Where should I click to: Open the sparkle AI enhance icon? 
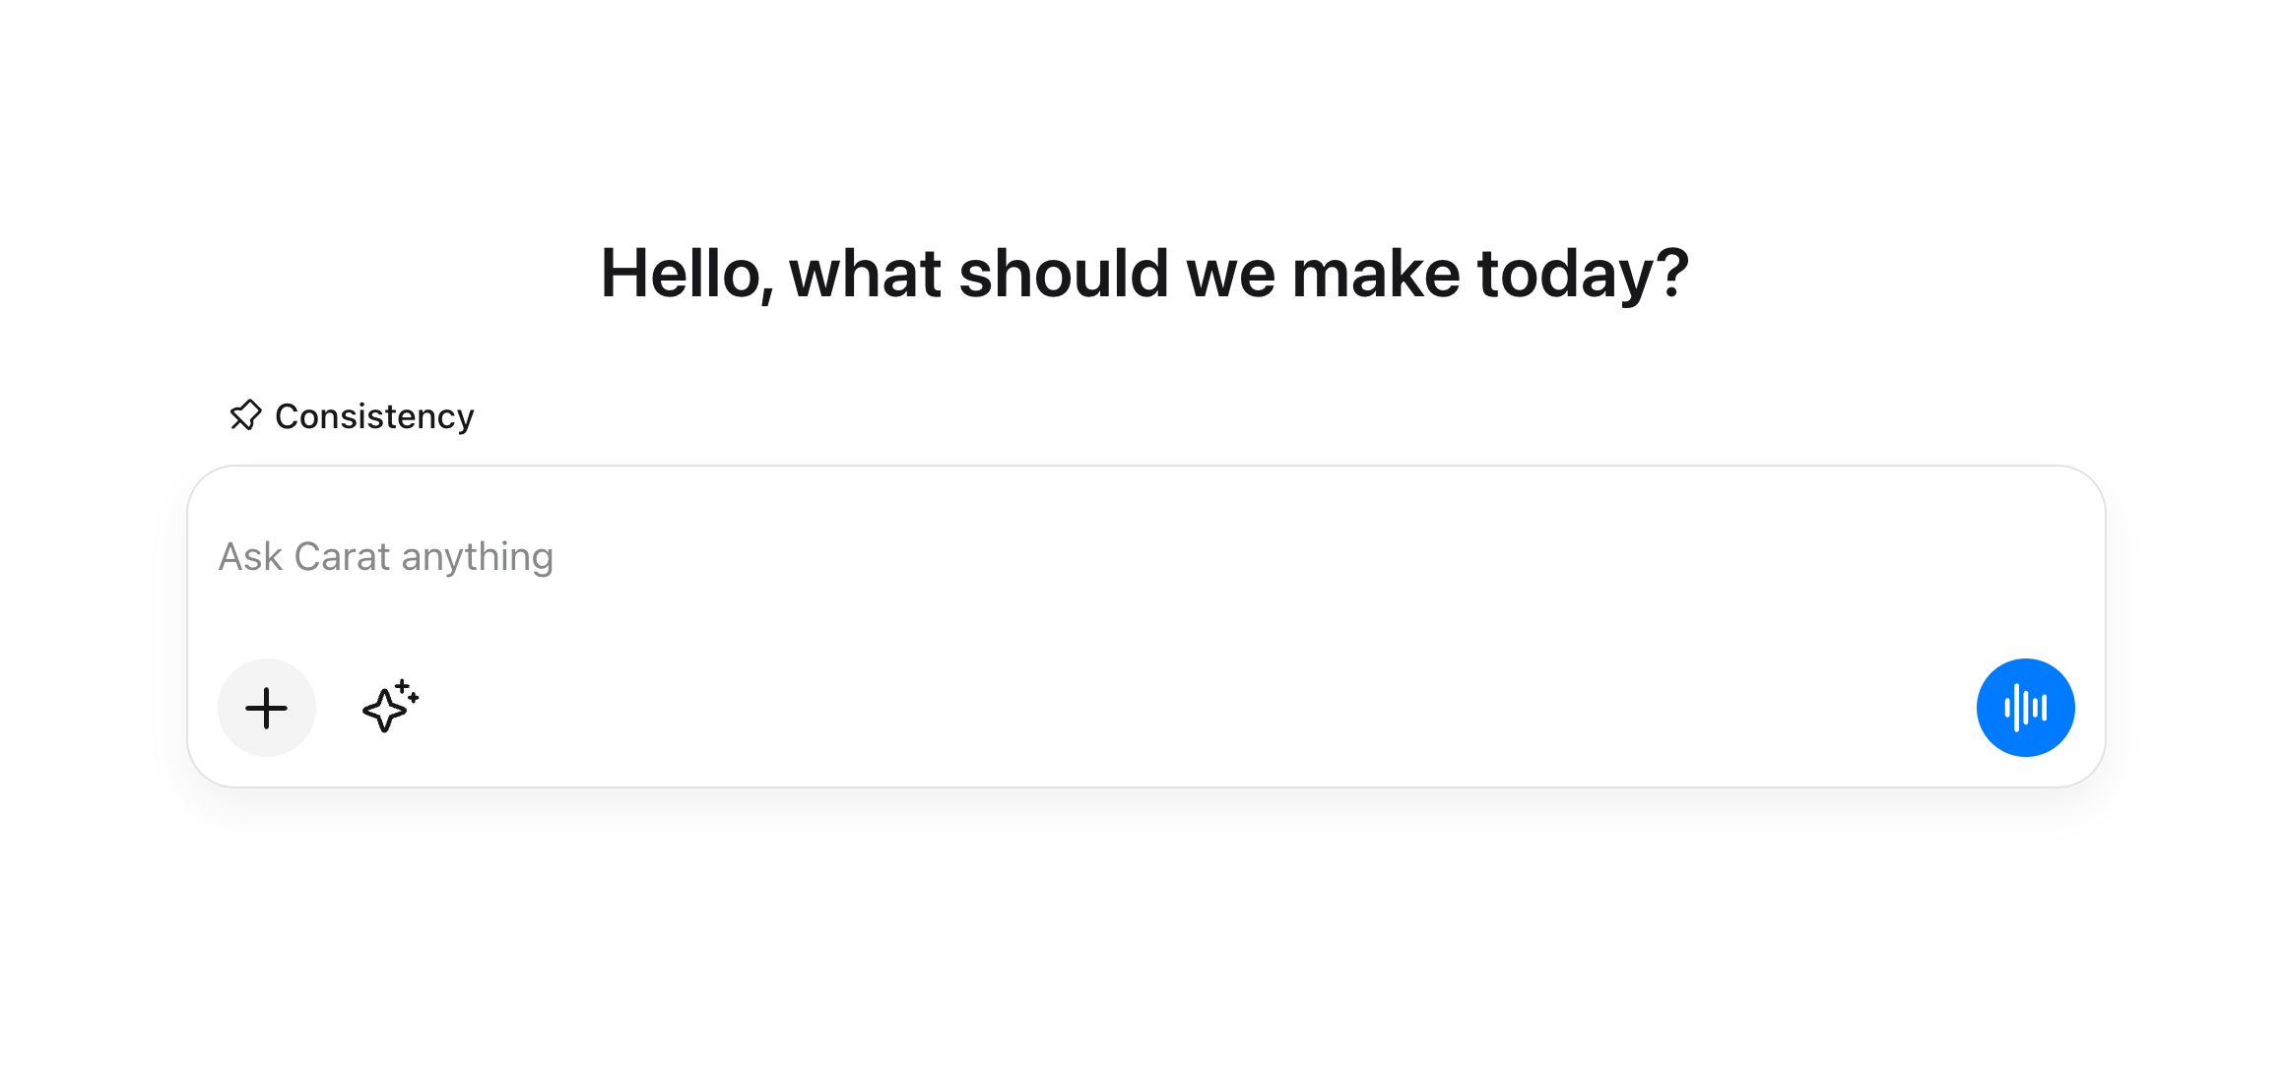click(390, 707)
